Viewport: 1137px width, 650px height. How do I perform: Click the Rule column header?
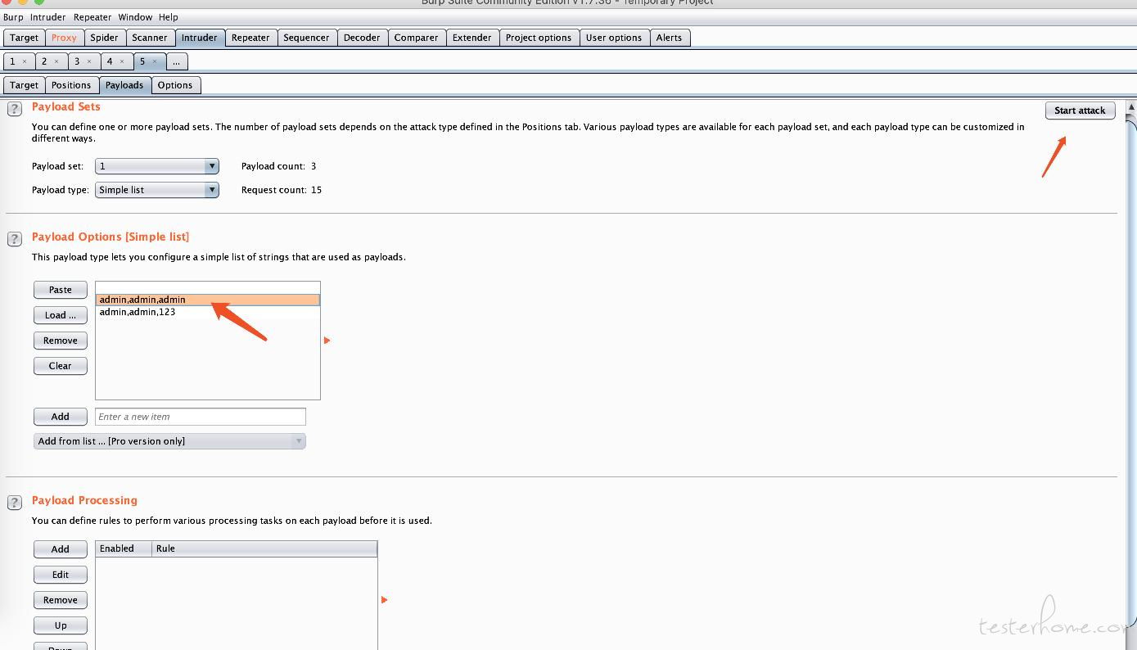click(265, 548)
